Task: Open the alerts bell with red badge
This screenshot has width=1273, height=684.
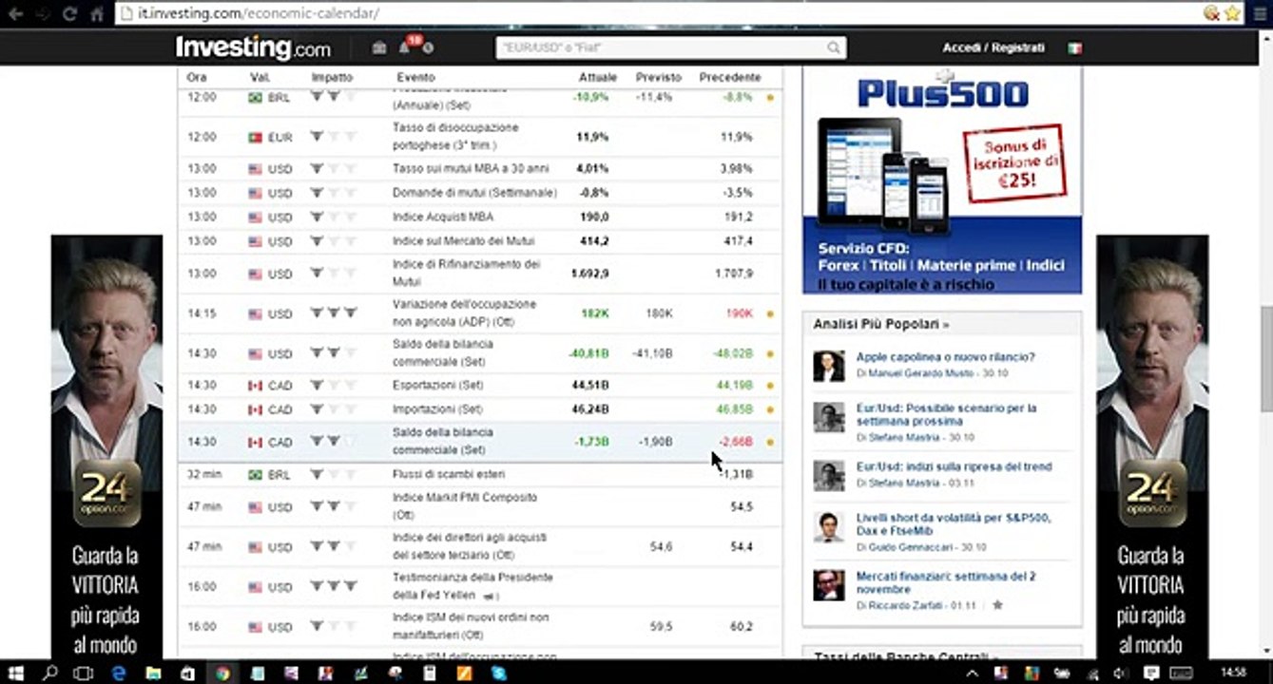Action: 406,47
